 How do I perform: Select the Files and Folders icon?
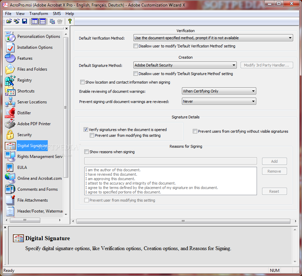[10, 69]
